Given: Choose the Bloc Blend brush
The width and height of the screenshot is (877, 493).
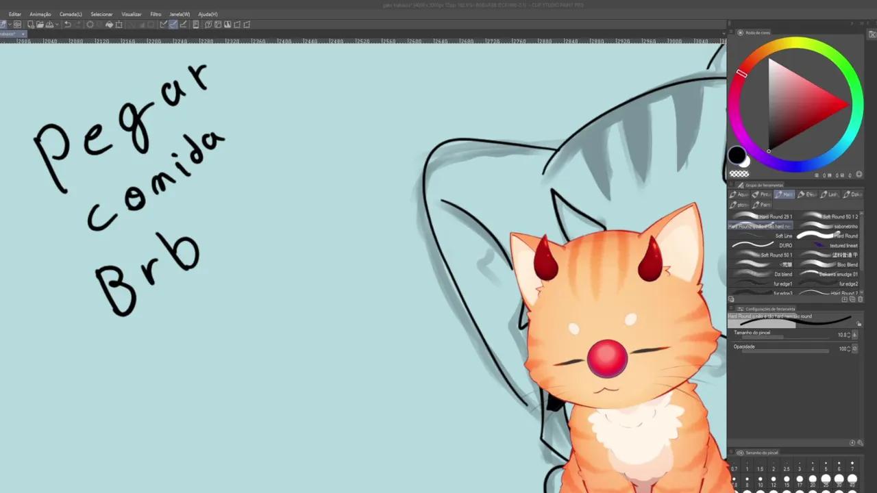Looking at the screenshot, I should point(826,264).
